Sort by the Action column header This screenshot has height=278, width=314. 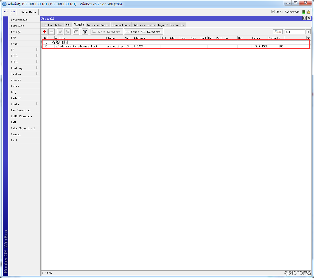(80, 38)
